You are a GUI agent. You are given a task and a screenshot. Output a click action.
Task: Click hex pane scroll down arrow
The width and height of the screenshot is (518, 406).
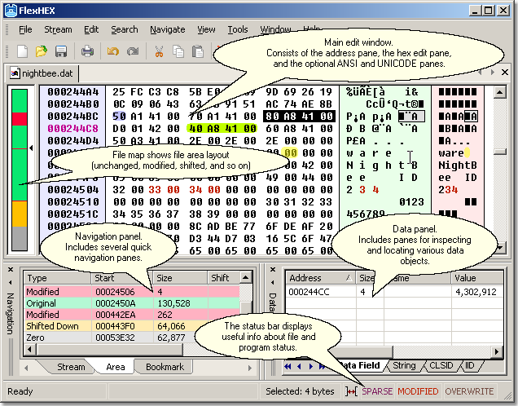click(500, 247)
